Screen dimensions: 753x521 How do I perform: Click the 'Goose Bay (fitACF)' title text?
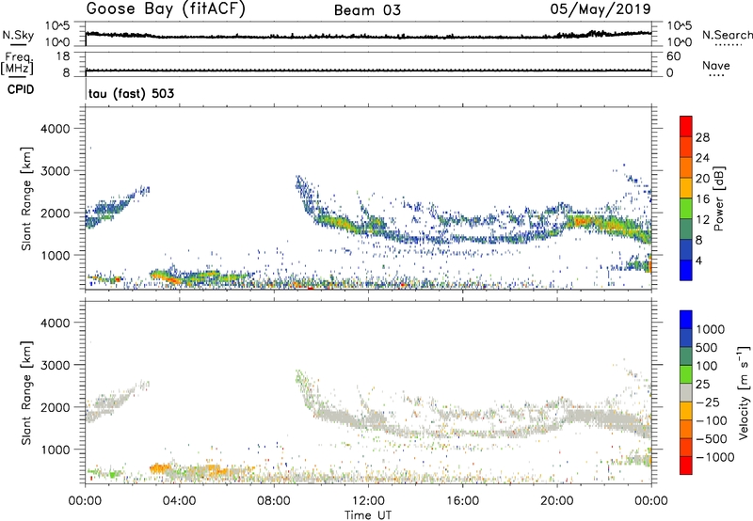166,9
